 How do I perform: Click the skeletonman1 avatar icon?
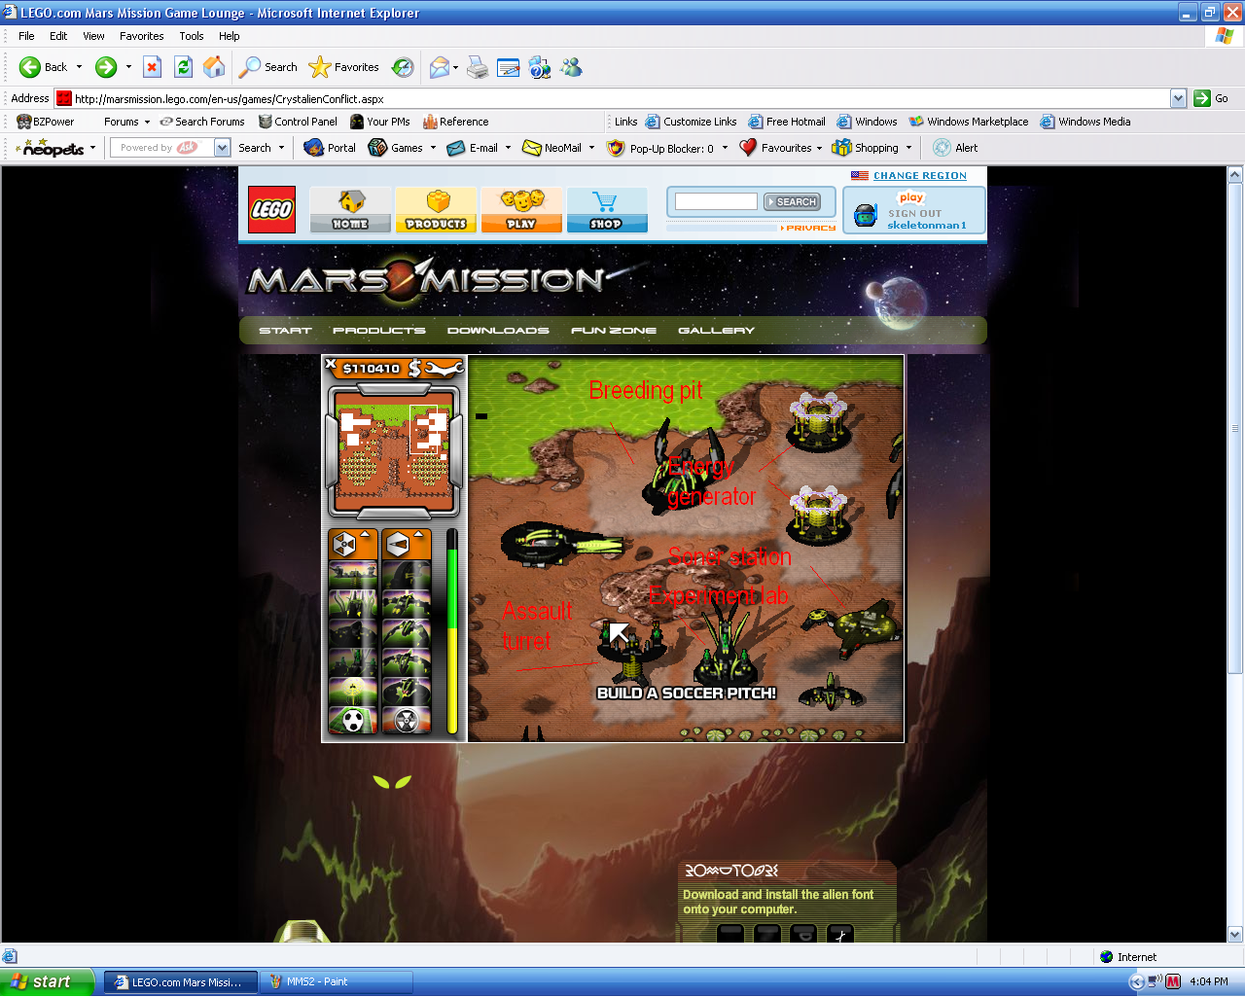pyautogui.click(x=866, y=214)
